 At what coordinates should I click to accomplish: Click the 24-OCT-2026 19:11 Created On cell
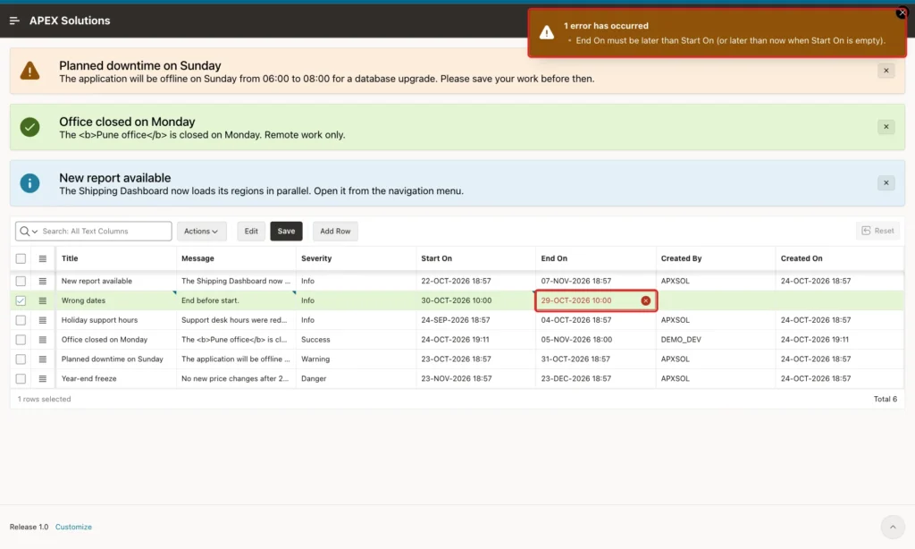click(839, 340)
